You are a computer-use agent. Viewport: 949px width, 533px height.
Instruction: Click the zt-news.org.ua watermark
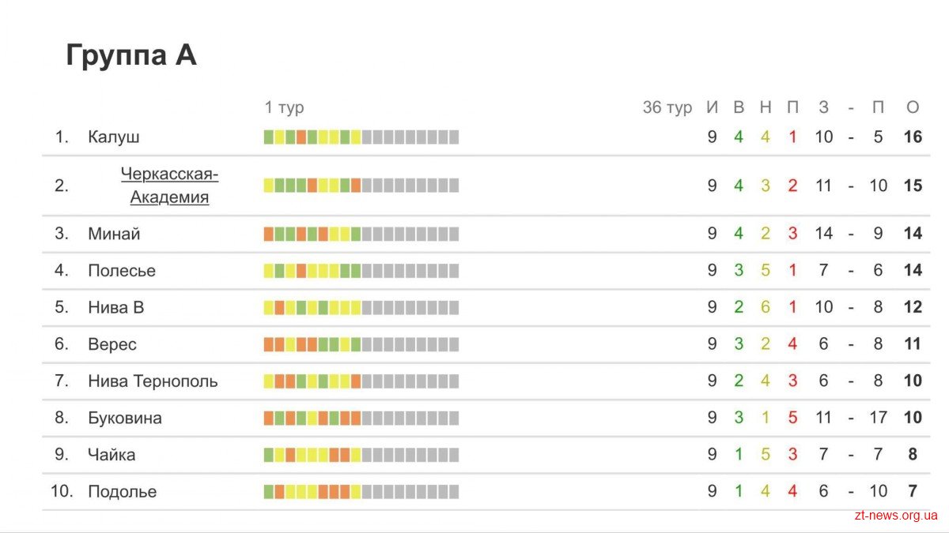pyautogui.click(x=896, y=516)
